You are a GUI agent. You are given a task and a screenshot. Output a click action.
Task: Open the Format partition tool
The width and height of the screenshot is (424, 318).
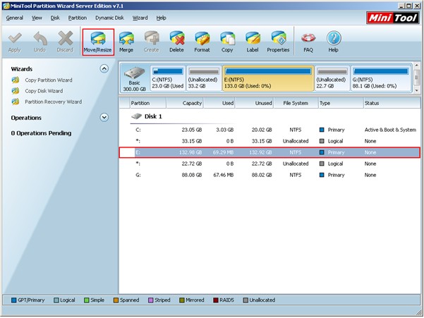tap(202, 42)
